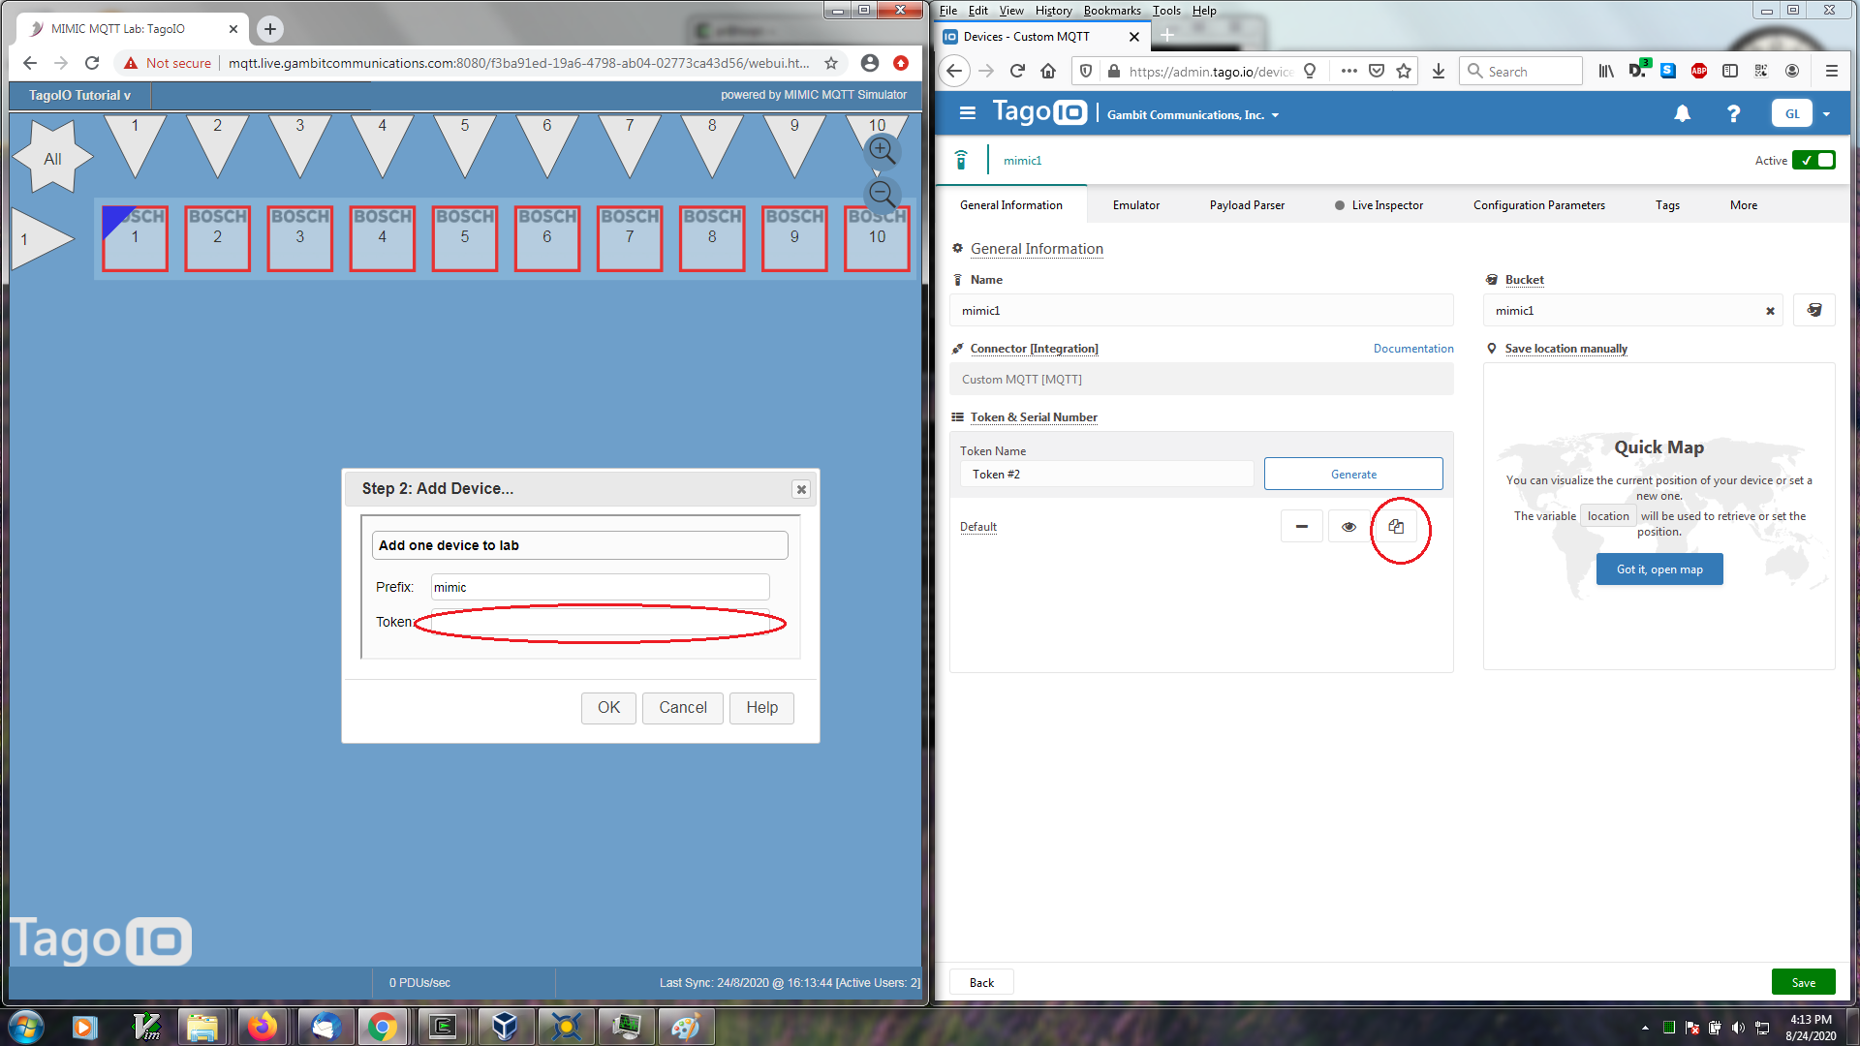
Task: Expand the GL account dropdown arrow
Action: [1826, 114]
